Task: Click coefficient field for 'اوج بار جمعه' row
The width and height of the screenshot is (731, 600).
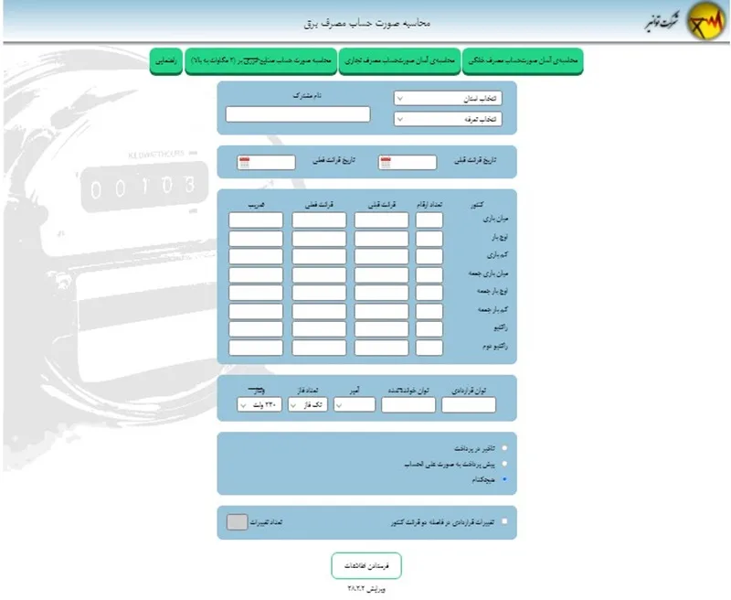Action: click(256, 293)
